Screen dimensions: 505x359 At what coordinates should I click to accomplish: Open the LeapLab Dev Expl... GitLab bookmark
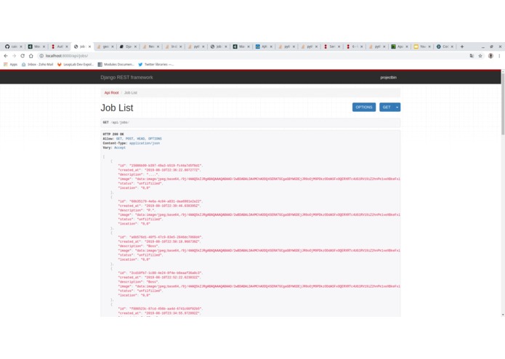(x=76, y=65)
